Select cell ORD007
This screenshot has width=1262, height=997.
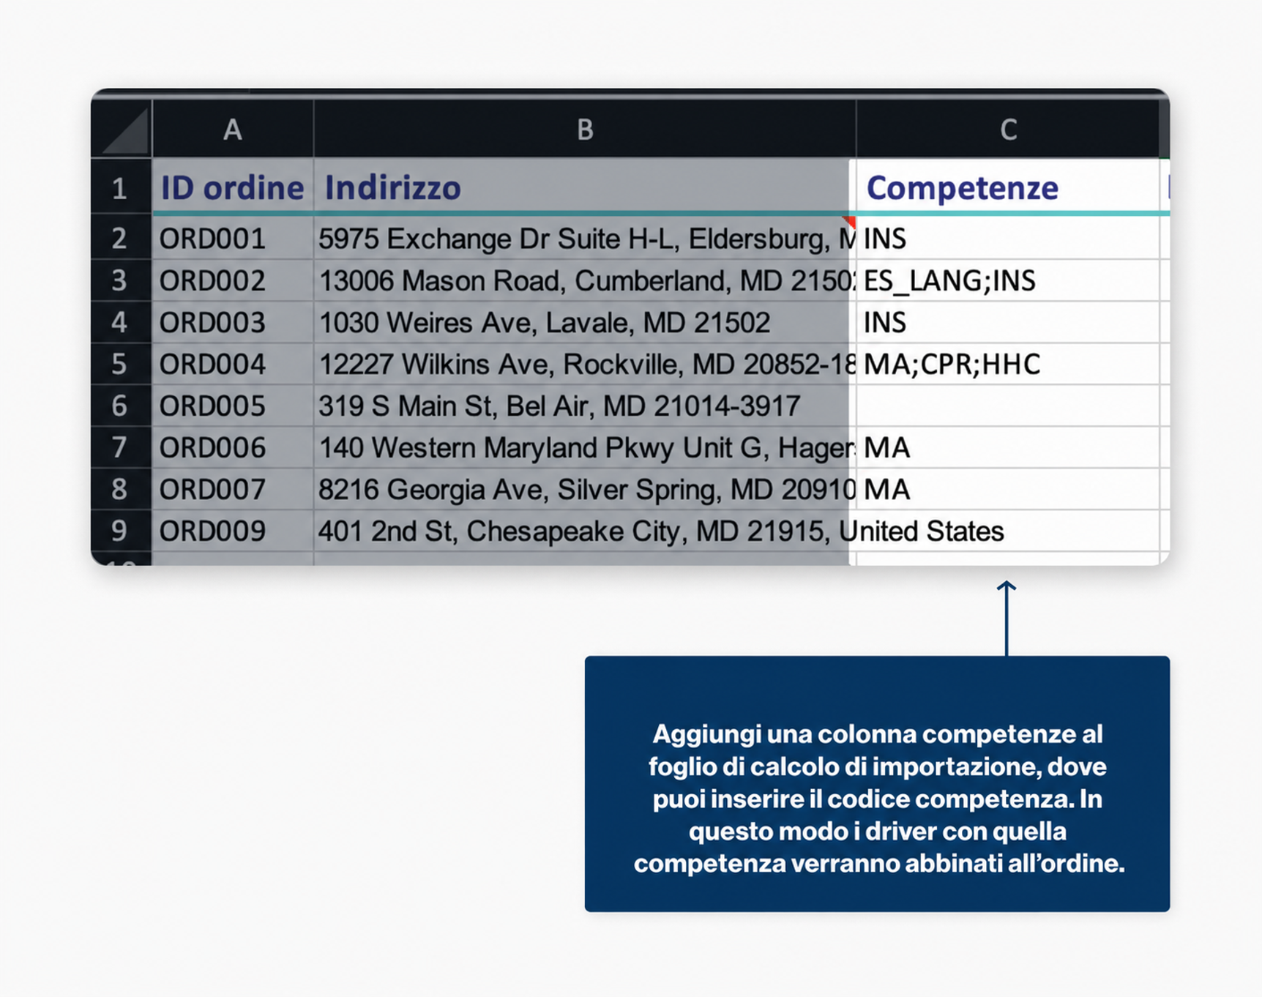pos(233,489)
